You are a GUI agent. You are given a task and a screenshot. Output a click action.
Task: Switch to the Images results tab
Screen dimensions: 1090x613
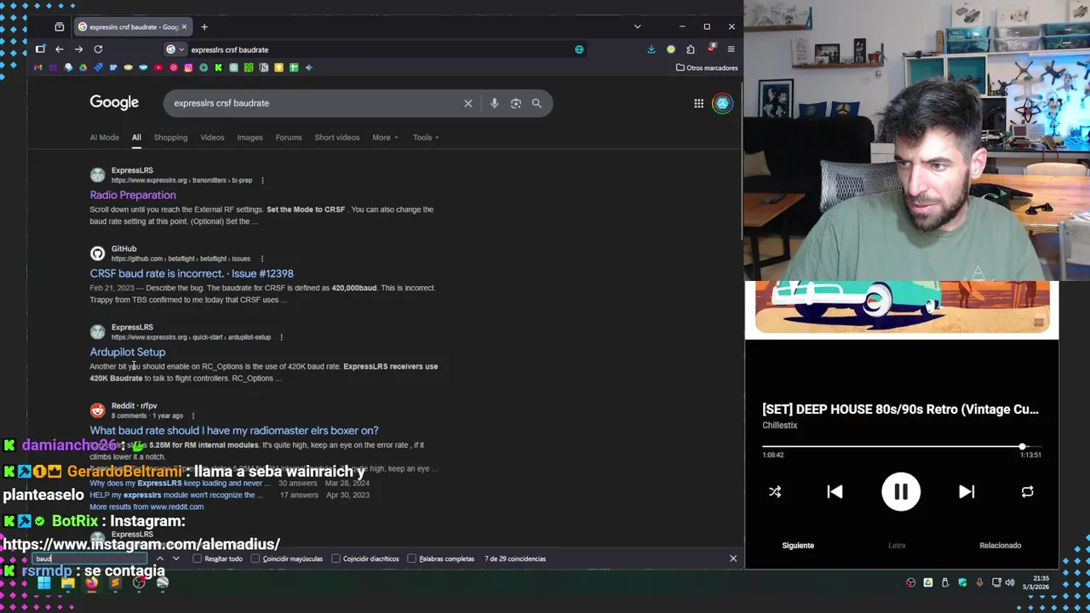point(250,137)
